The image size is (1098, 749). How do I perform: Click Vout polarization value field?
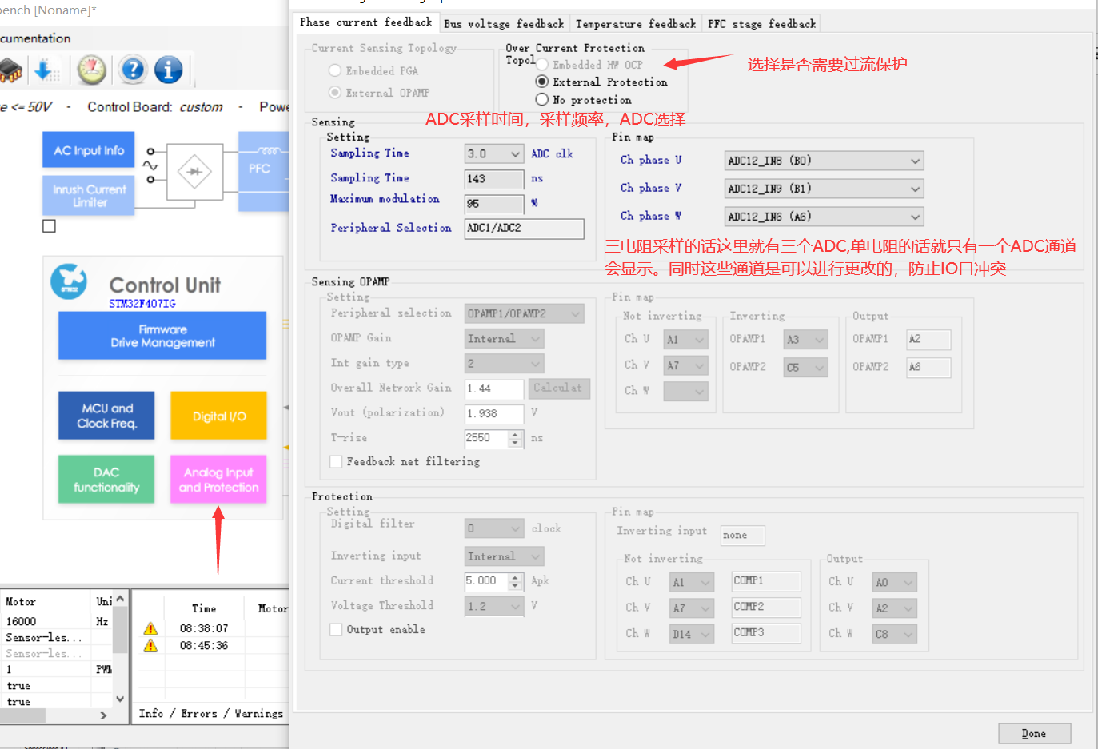[494, 413]
